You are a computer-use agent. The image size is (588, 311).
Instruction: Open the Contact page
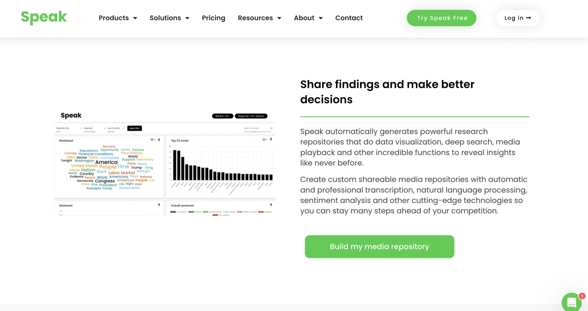coord(349,18)
